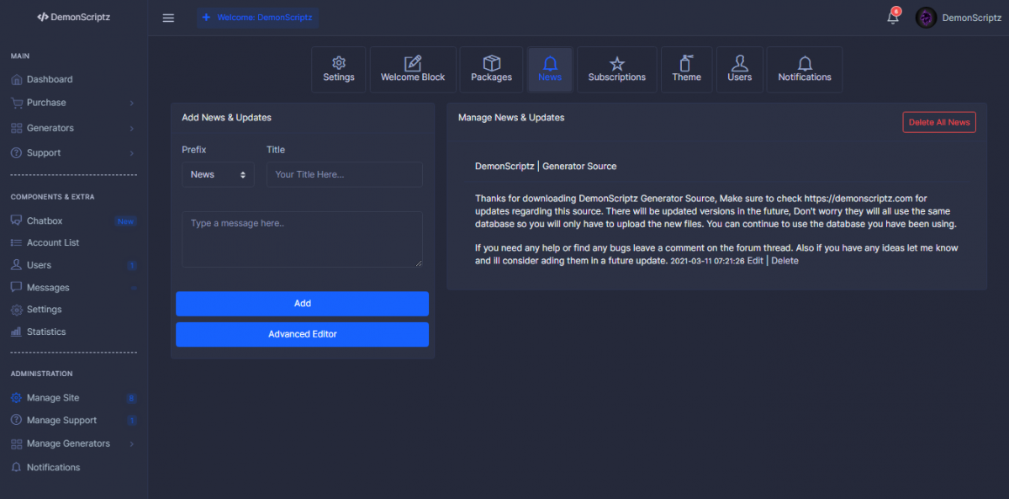Focus the Your Title Here input field
Viewport: 1009px width, 499px height.
click(x=344, y=174)
